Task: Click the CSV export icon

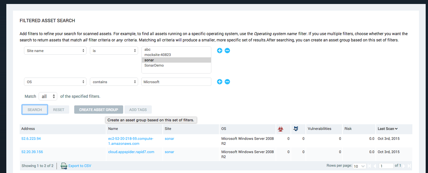Action: (x=64, y=166)
